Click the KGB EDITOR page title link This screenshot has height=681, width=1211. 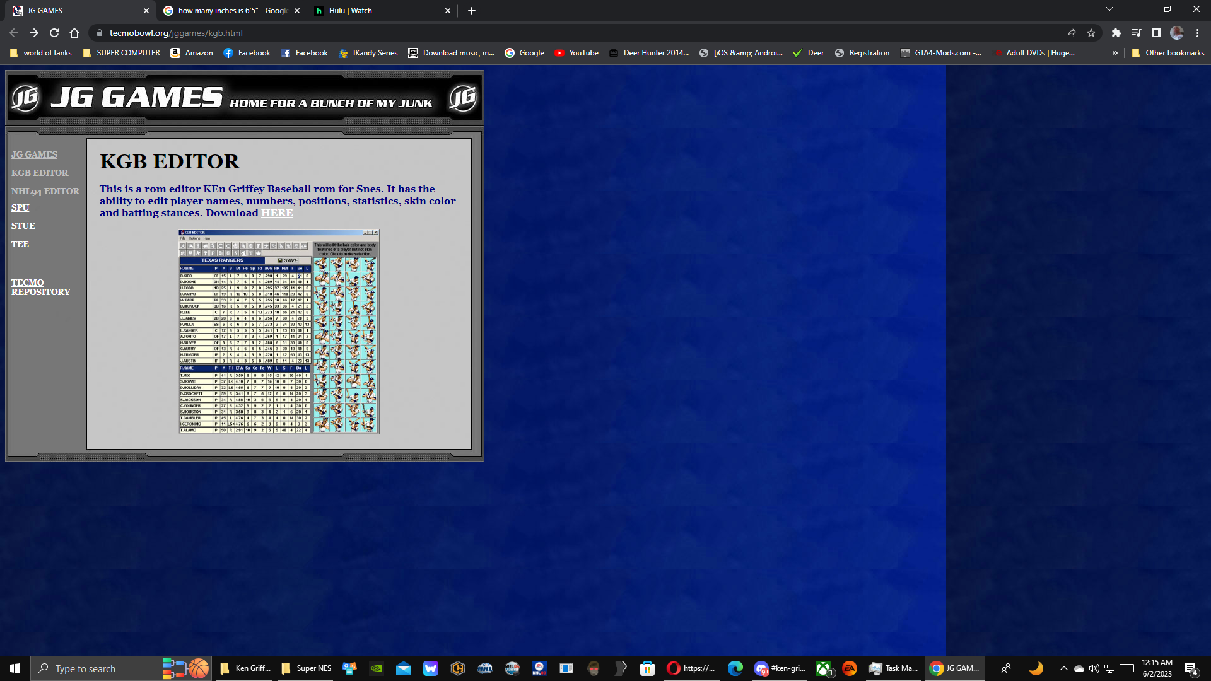pos(40,172)
